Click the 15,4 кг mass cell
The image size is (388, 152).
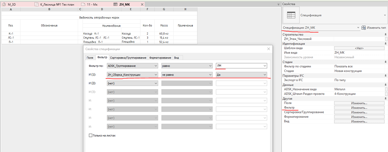(x=164, y=37)
